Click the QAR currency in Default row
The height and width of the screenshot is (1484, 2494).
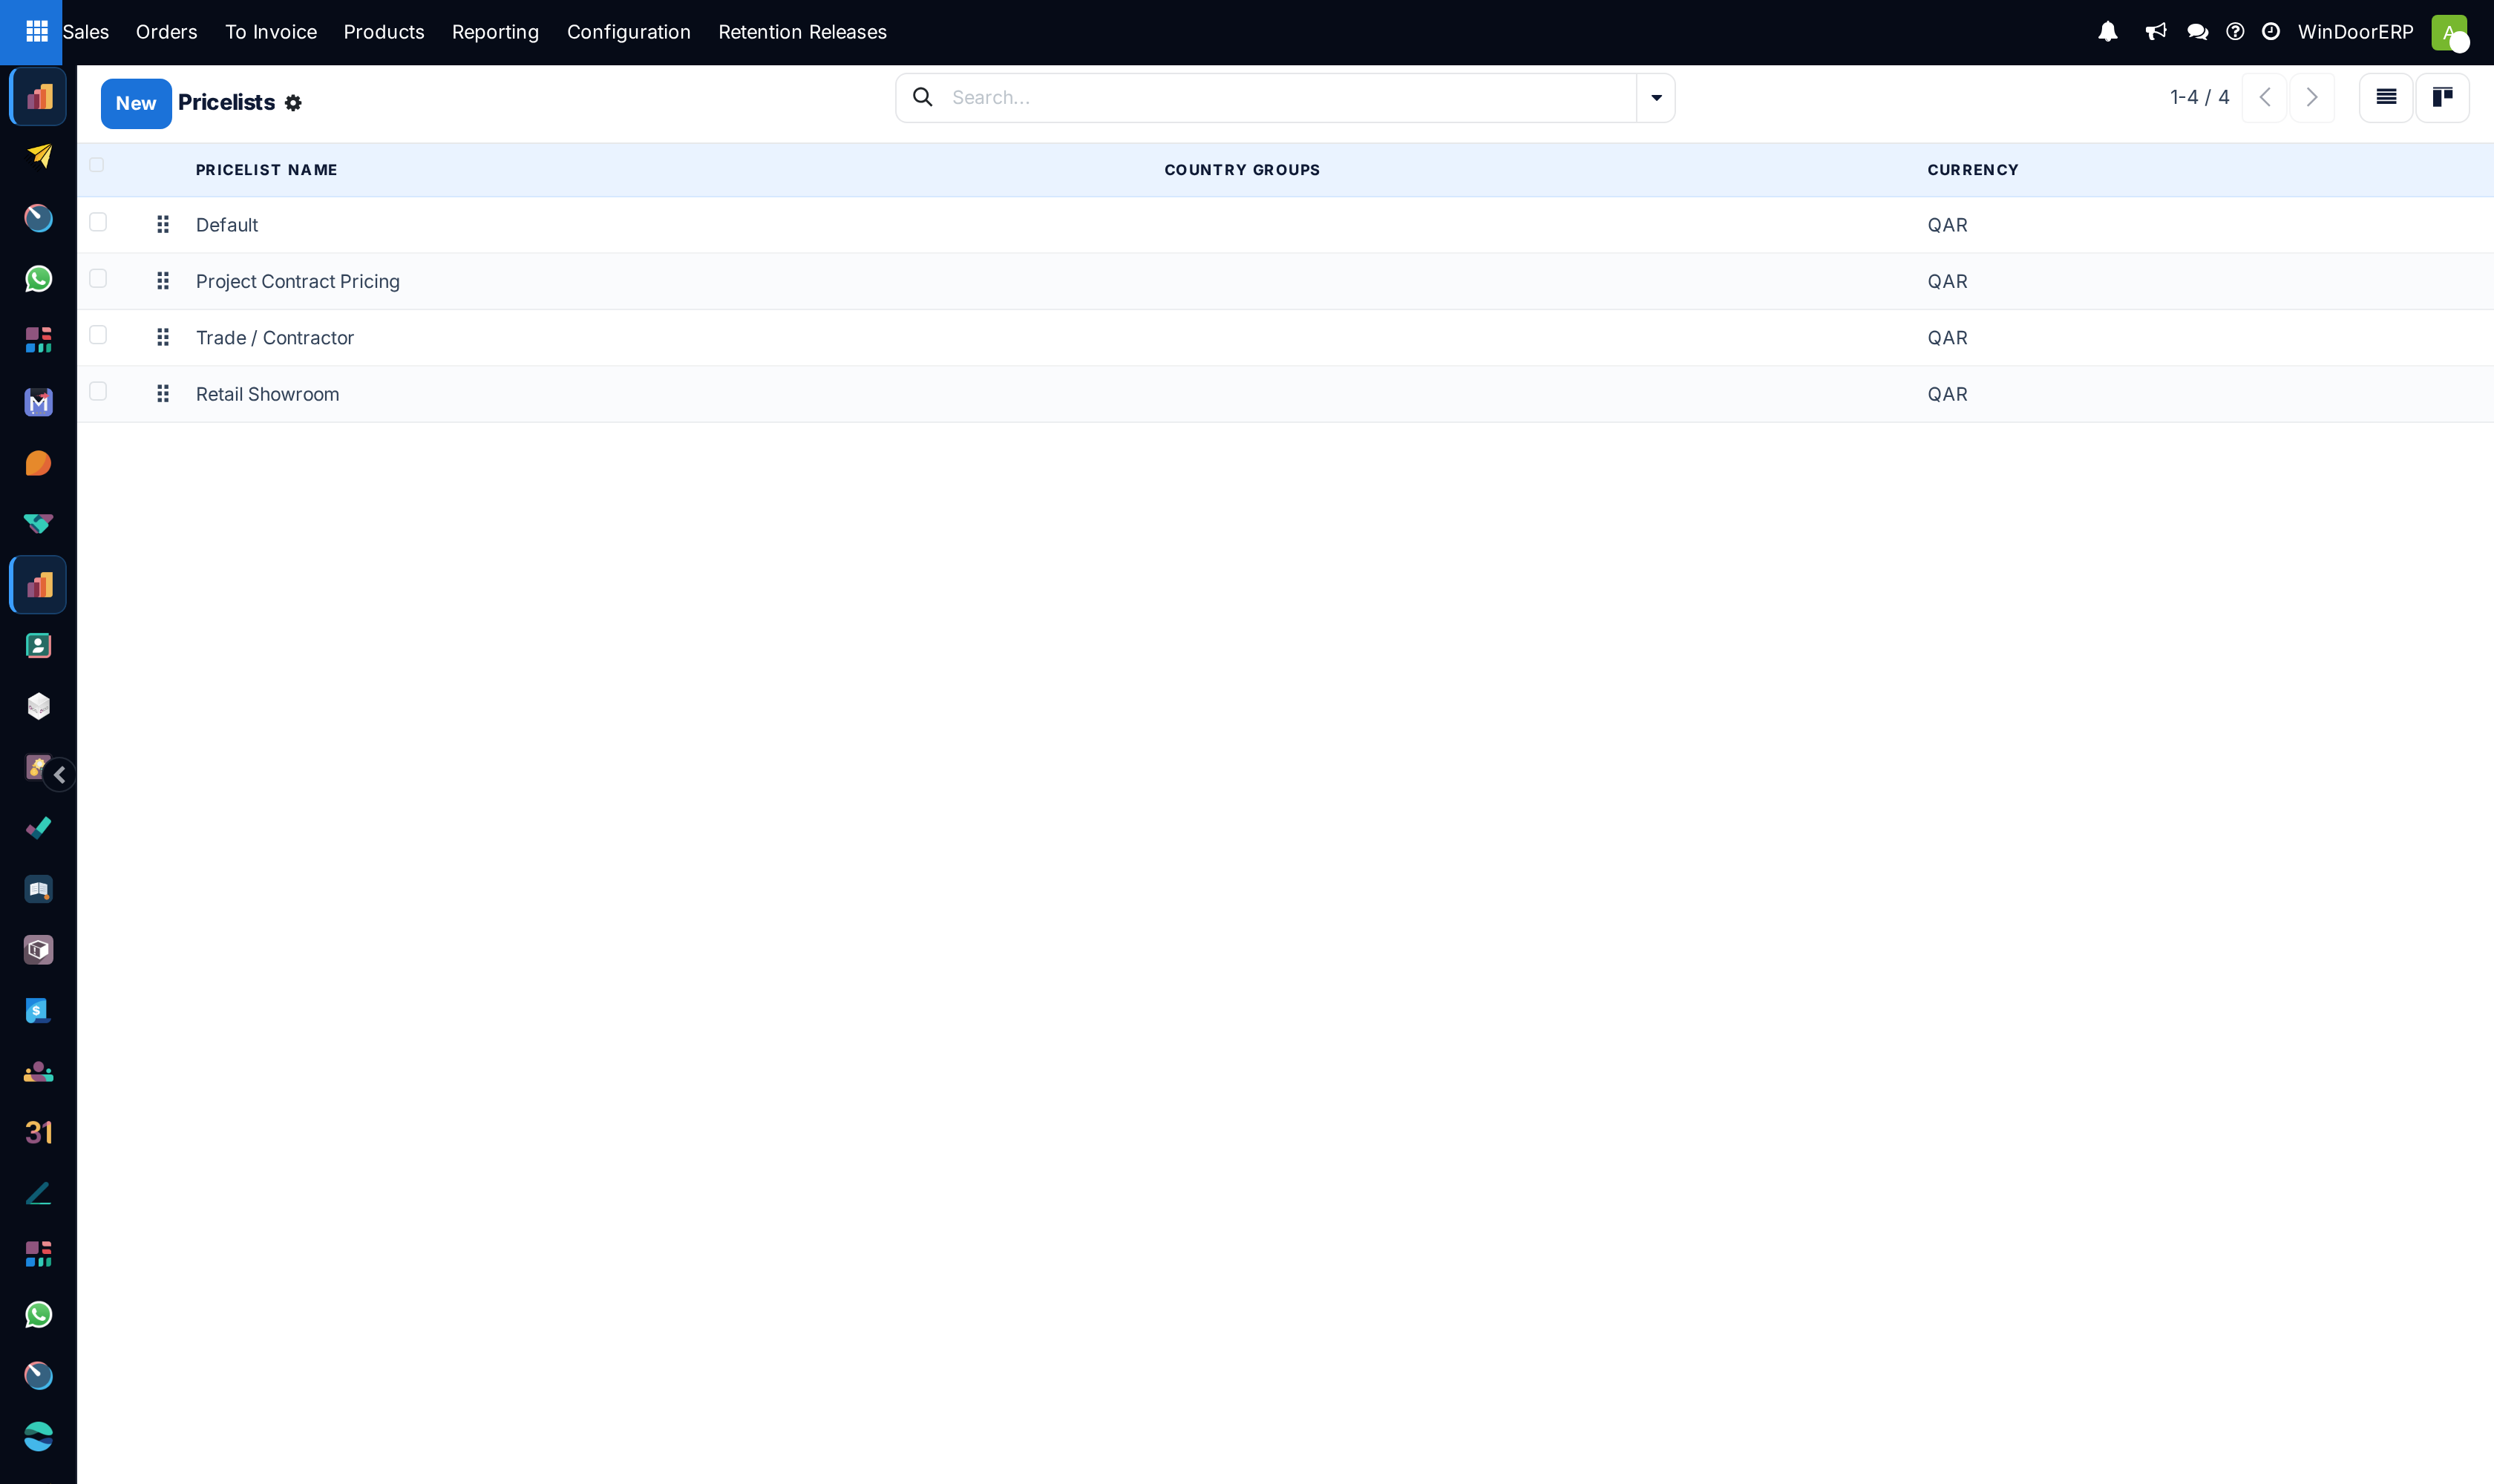tap(1947, 225)
